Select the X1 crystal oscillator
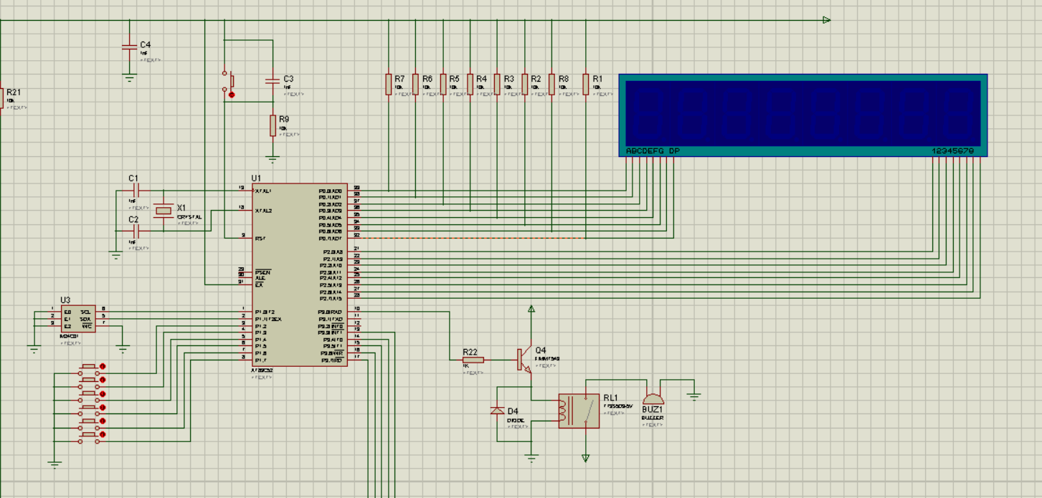The height and width of the screenshot is (498, 1042). (164, 210)
